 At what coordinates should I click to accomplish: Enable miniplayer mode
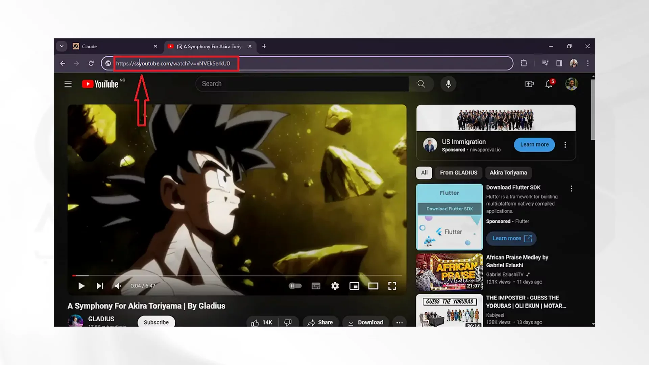coord(354,286)
